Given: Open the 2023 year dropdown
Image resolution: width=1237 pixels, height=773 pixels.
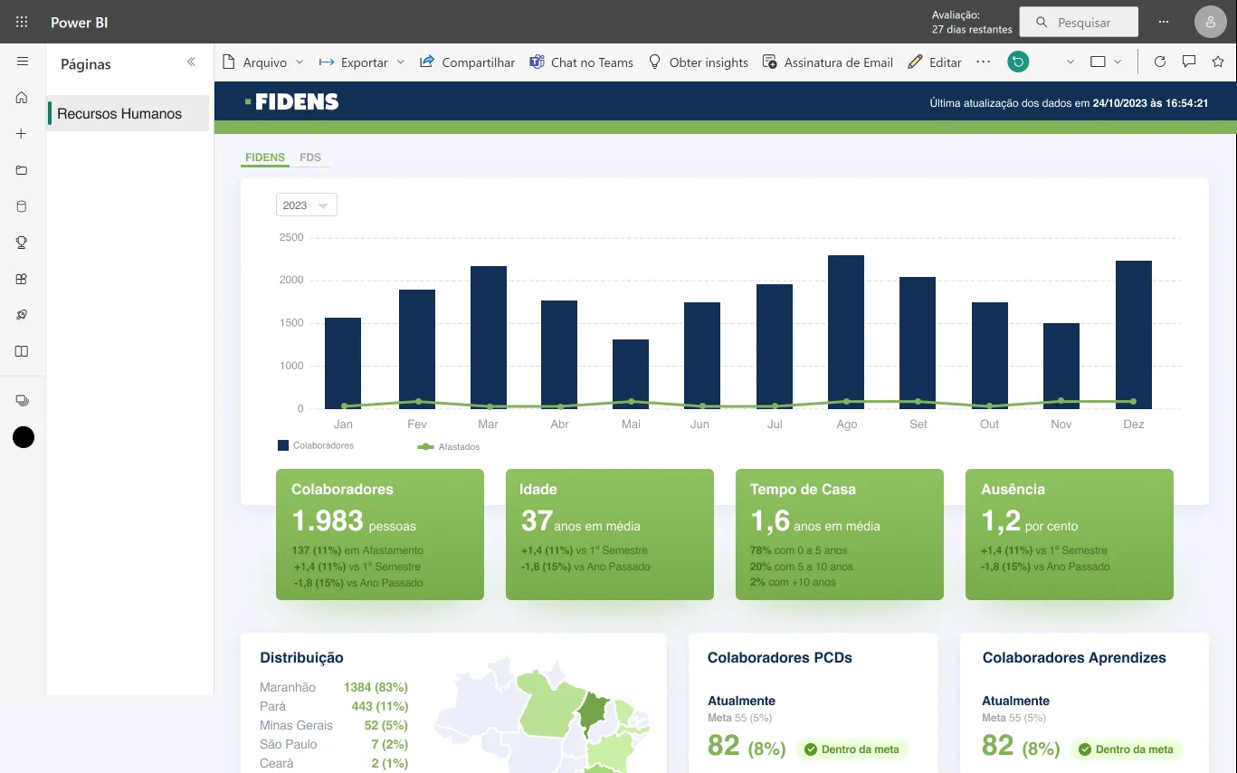Looking at the screenshot, I should tap(307, 205).
